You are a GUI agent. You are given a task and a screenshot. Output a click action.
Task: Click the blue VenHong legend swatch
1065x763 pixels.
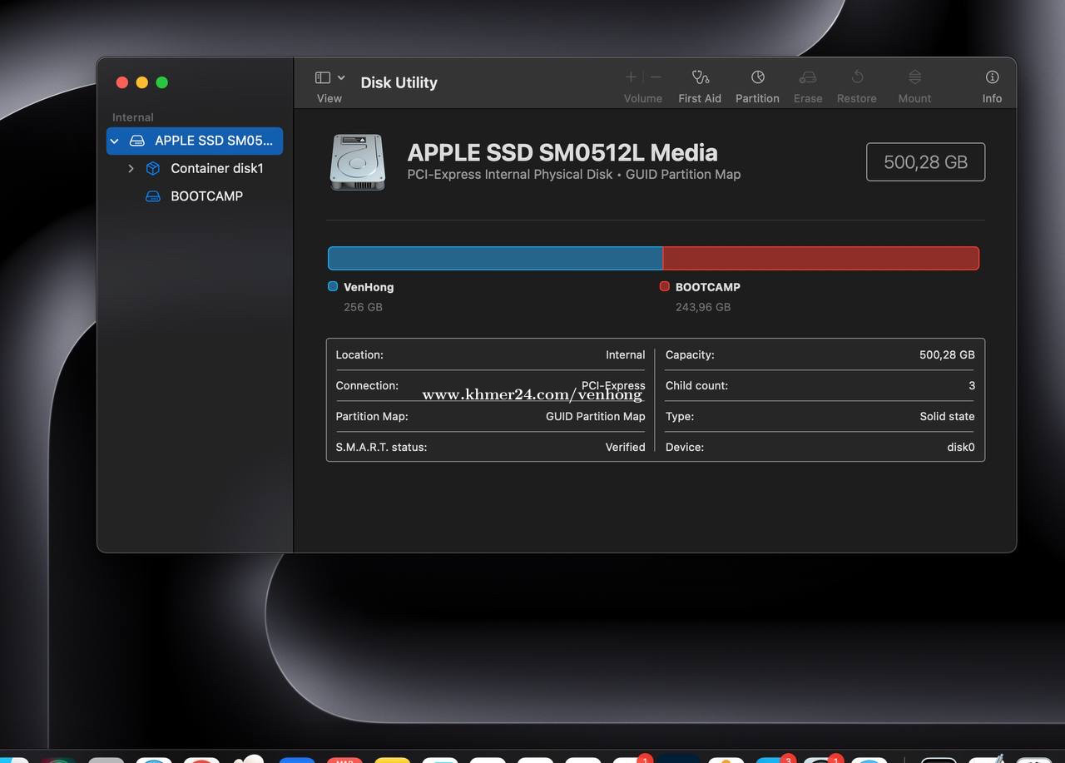[x=333, y=286]
